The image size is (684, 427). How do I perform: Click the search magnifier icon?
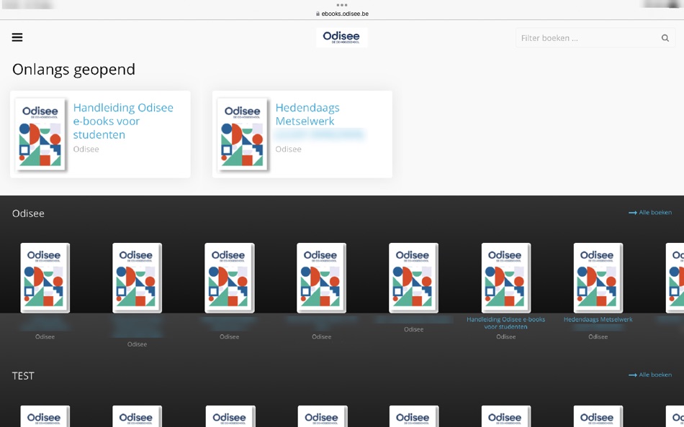tap(665, 38)
